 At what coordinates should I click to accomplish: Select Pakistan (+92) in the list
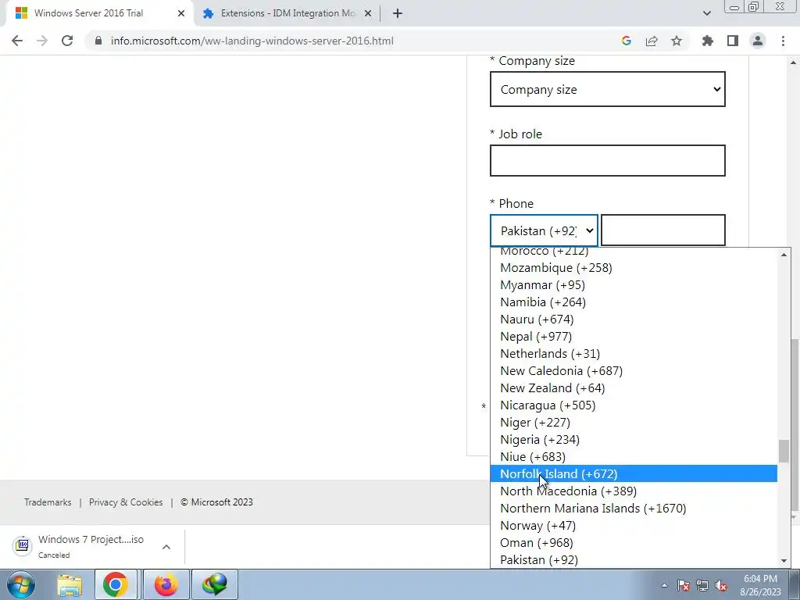(x=634, y=560)
